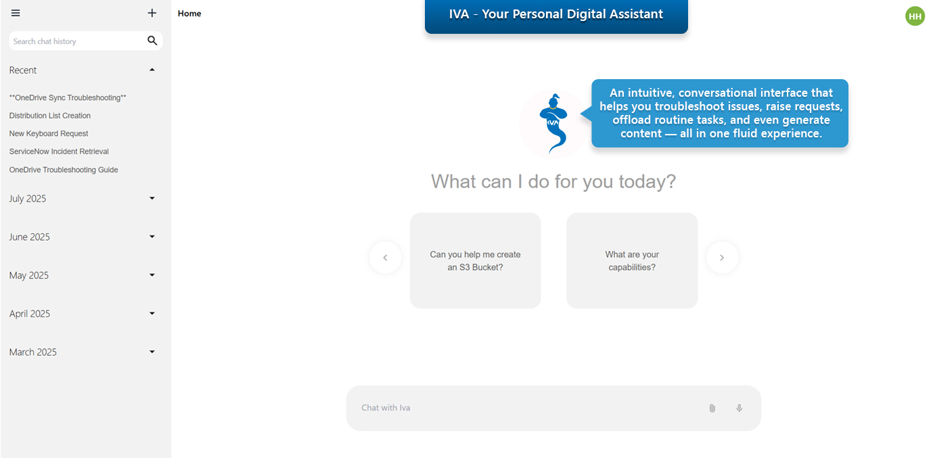Select the S3 Bucket suggestion card

475,260
